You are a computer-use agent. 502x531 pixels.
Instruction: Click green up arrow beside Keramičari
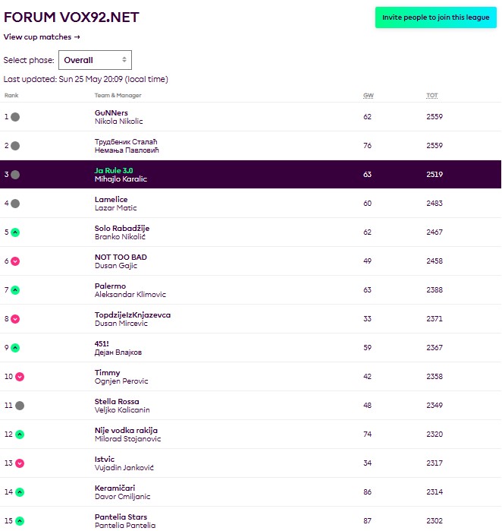20,492
